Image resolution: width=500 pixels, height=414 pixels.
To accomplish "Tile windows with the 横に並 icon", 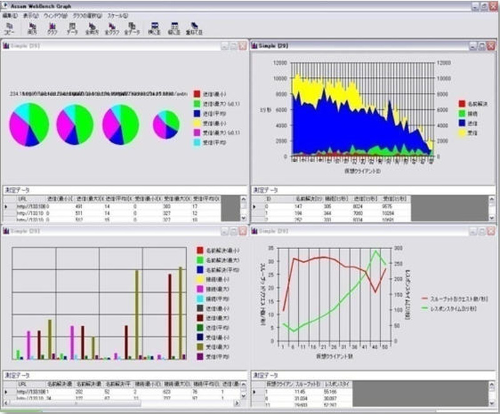I will coord(154,27).
